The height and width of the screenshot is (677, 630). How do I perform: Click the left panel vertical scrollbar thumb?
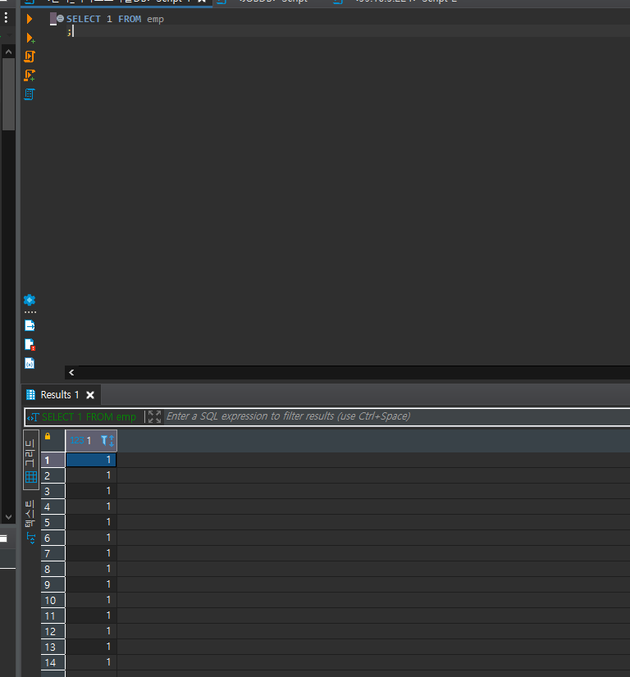(x=8, y=94)
